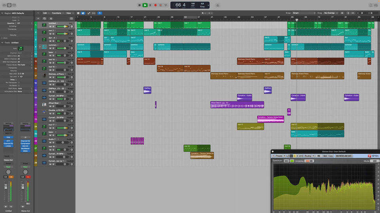The width and height of the screenshot is (380, 213).
Task: Click the Vital instrument slot
Action: (x=8, y=137)
